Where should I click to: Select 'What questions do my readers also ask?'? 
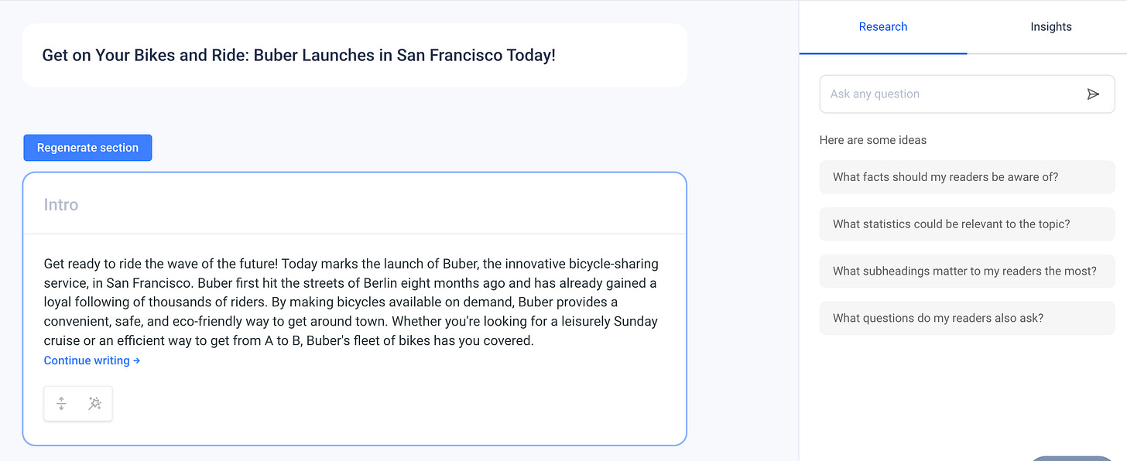pyautogui.click(x=967, y=319)
